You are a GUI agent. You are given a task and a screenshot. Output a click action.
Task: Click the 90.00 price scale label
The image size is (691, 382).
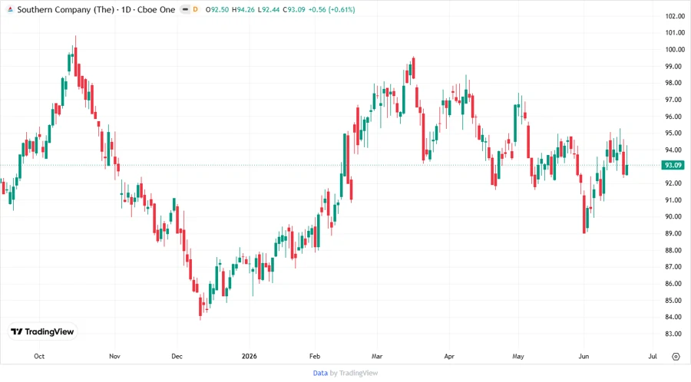point(675,216)
